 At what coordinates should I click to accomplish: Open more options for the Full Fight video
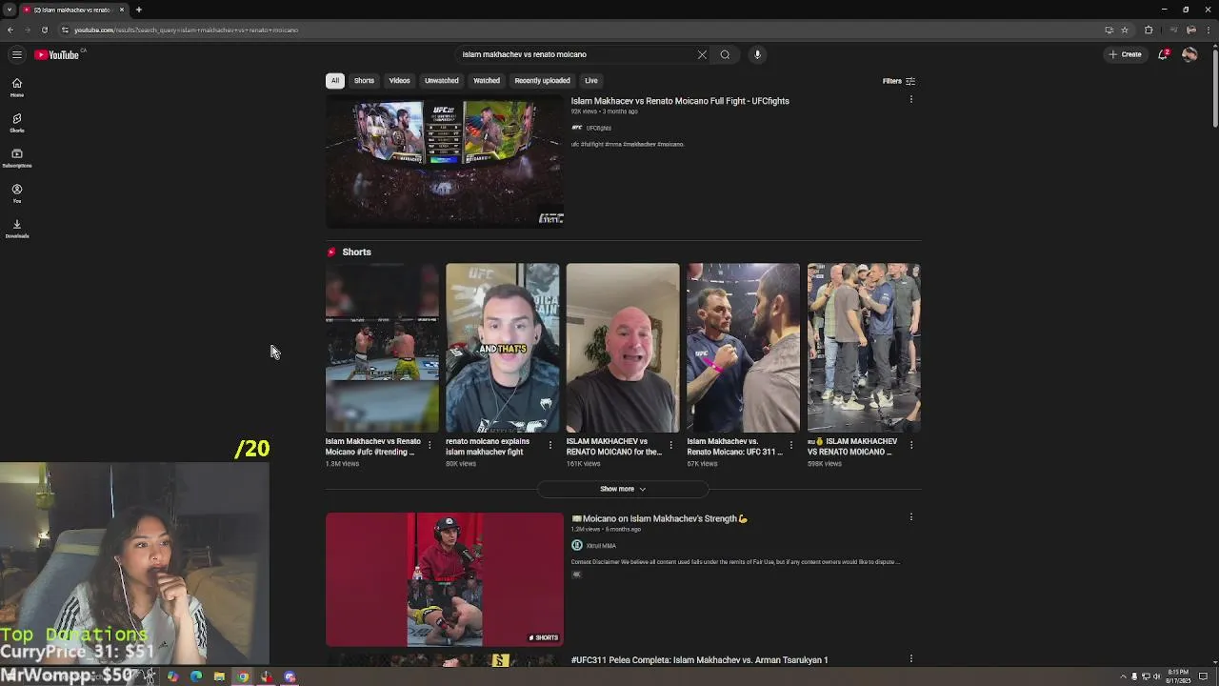(910, 100)
